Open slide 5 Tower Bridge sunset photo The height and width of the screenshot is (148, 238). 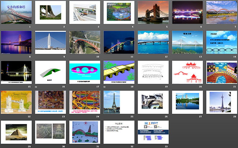[x=153, y=12]
